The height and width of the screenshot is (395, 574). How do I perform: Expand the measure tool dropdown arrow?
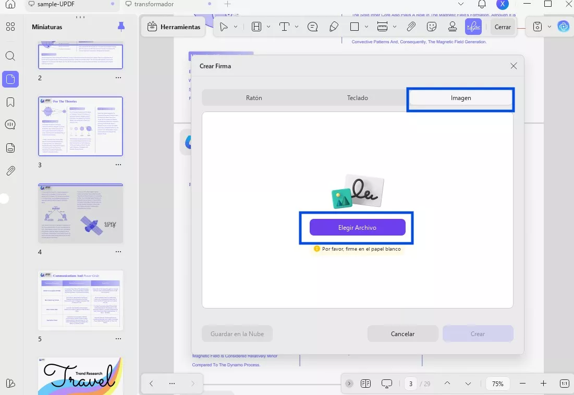[x=395, y=27]
